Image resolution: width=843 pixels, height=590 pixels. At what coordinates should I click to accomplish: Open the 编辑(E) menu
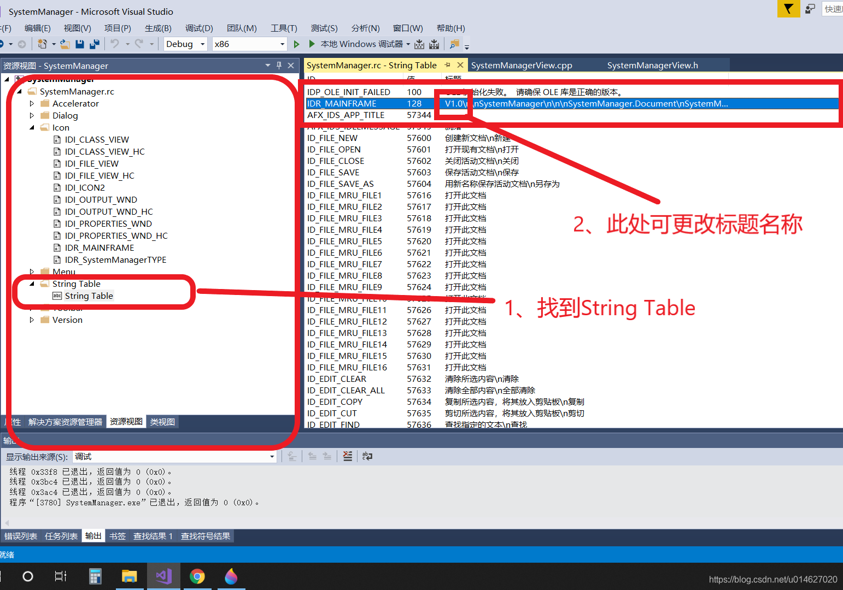37,28
